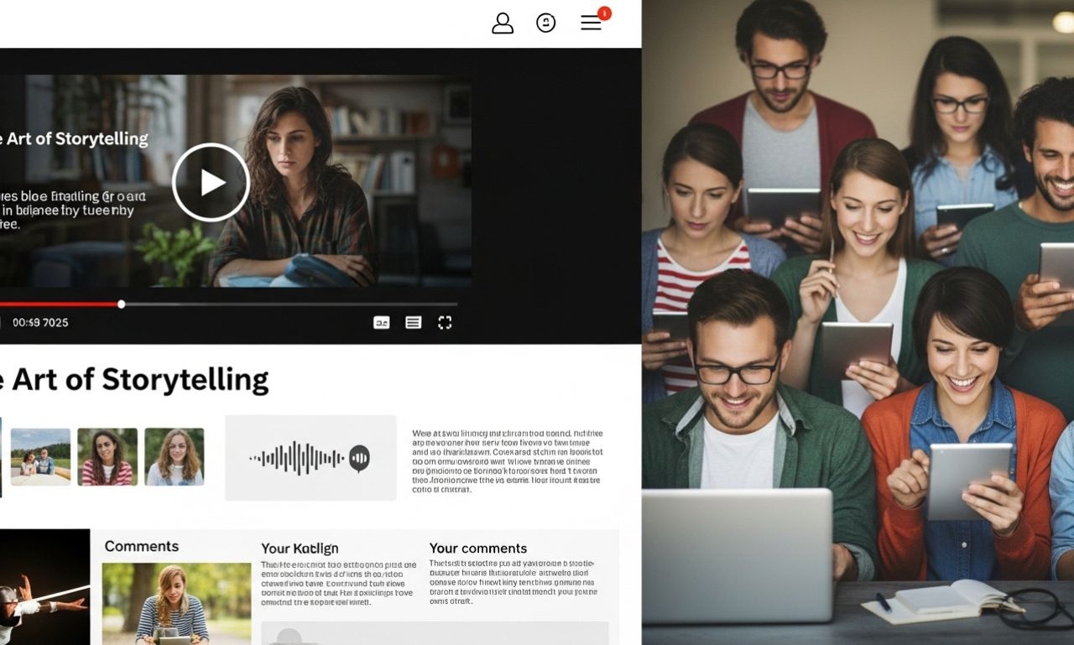
Task: Open the hamburger menu
Action: (x=591, y=23)
